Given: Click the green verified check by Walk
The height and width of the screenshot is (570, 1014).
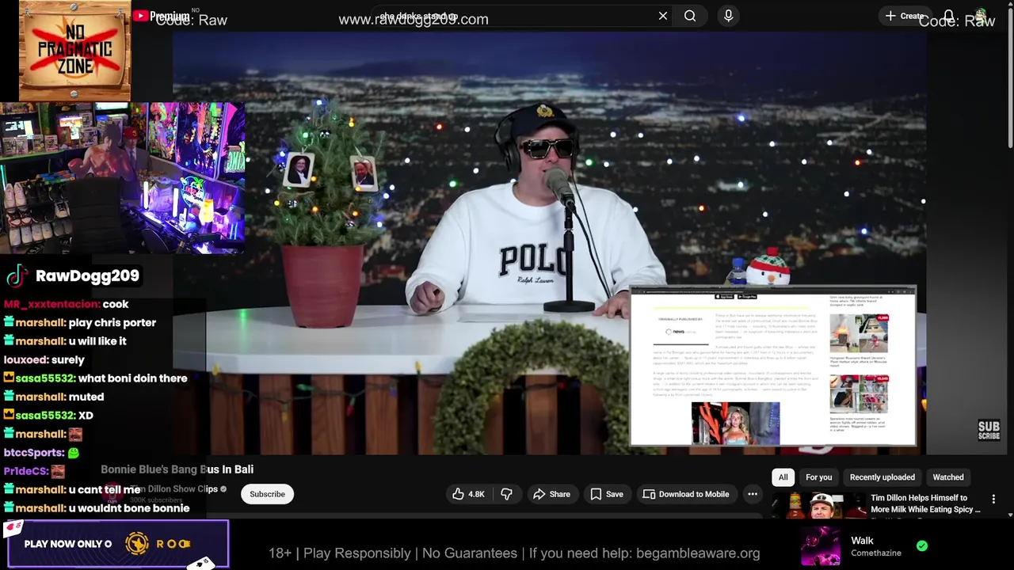Looking at the screenshot, I should pos(922,546).
